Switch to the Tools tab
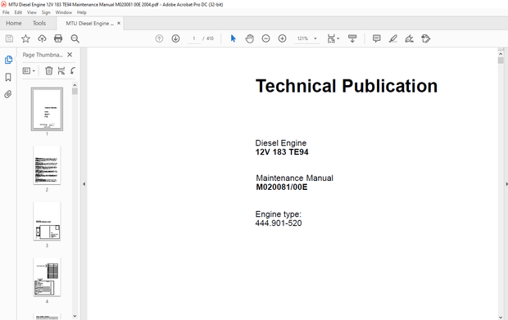The width and height of the screenshot is (508, 320). [x=39, y=23]
